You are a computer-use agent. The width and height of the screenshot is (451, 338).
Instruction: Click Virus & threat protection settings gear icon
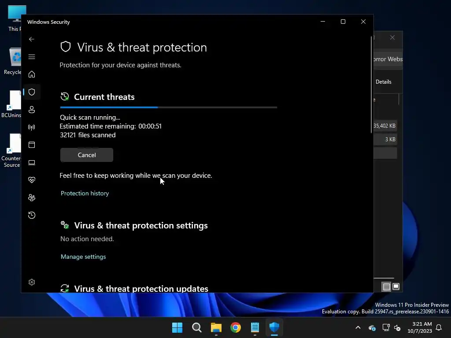(65, 225)
